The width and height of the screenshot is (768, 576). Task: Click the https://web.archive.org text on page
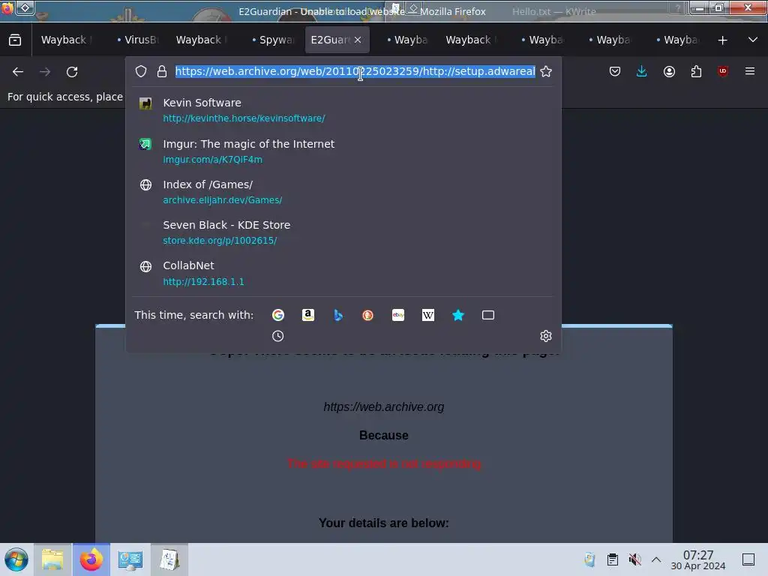point(383,407)
